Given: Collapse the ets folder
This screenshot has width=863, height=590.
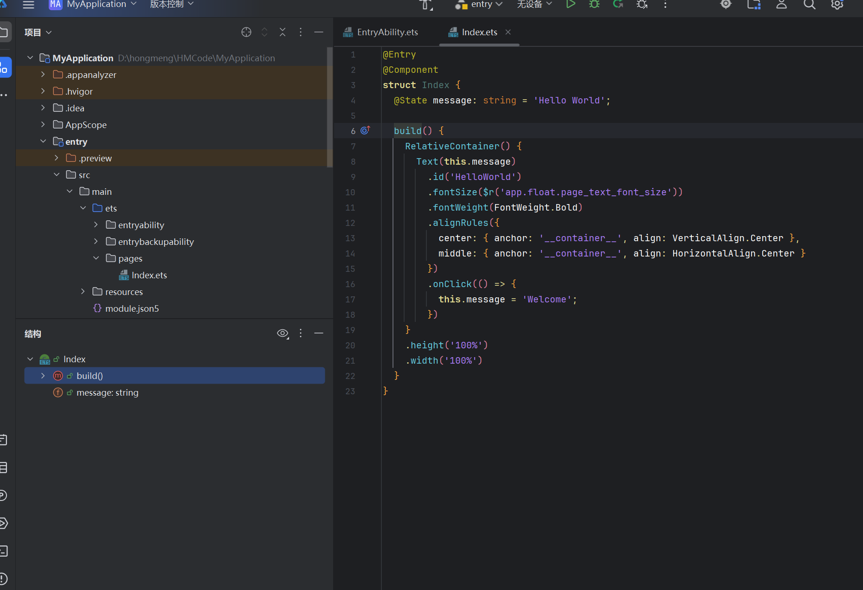Looking at the screenshot, I should coord(83,208).
